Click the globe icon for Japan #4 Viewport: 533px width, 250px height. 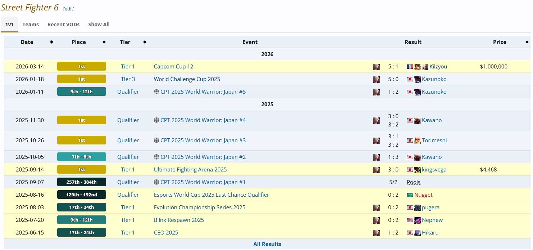[156, 120]
